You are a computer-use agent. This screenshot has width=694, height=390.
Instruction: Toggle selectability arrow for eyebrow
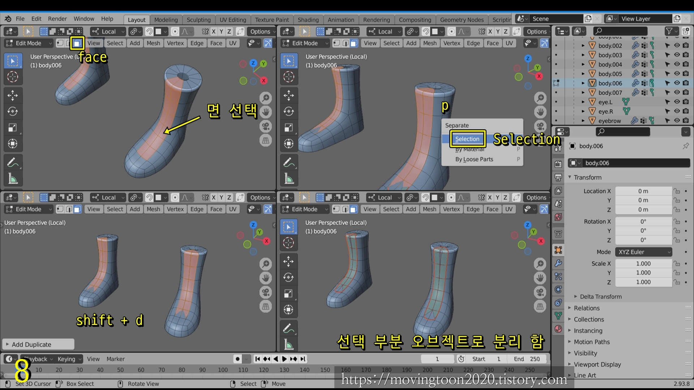pyautogui.click(x=667, y=121)
